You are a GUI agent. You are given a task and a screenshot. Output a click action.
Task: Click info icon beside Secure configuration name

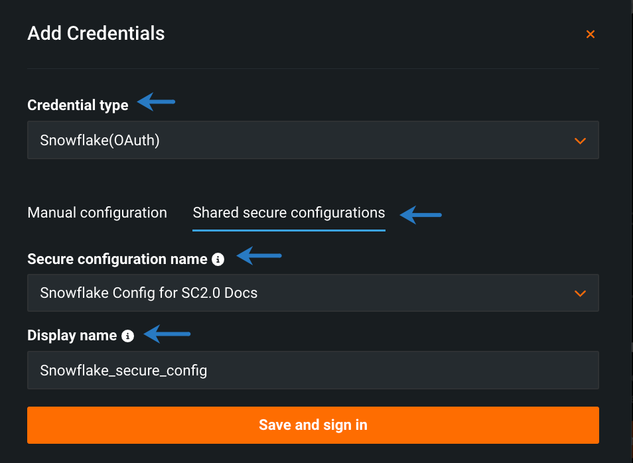218,259
